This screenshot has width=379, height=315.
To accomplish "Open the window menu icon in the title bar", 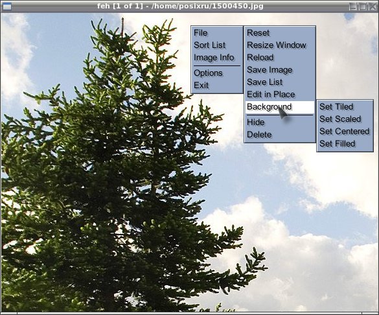I will point(6,6).
